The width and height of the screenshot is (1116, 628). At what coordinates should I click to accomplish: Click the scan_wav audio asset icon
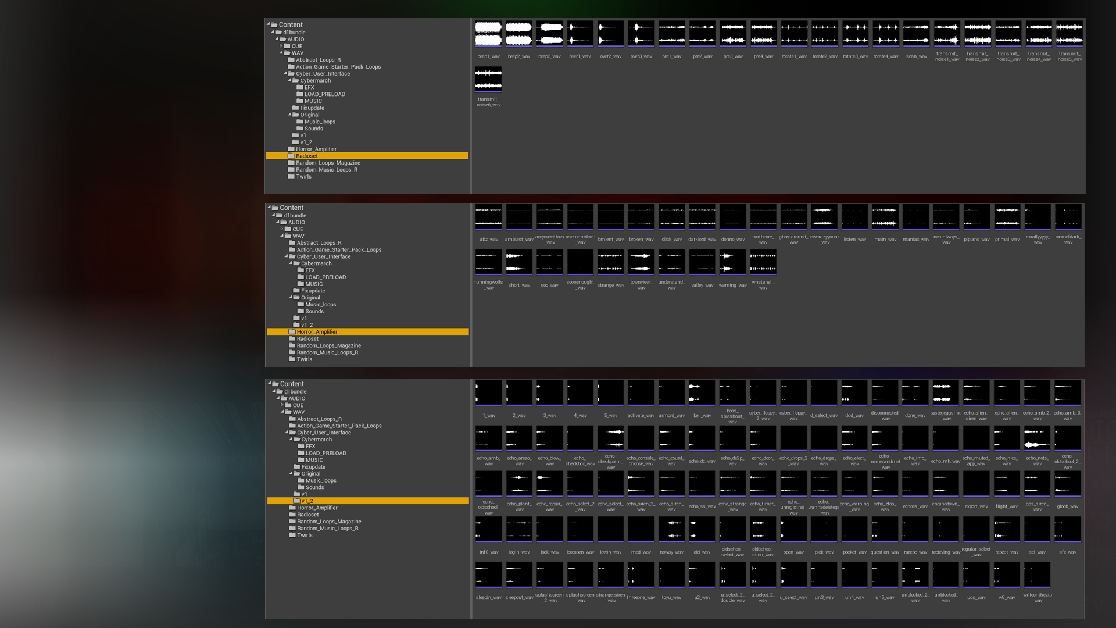(916, 34)
